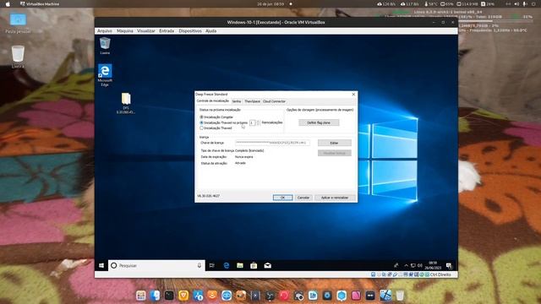The width and height of the screenshot is (541, 304).
Task: Expand hidden icons chevron in Windows tray
Action: (x=406, y=265)
